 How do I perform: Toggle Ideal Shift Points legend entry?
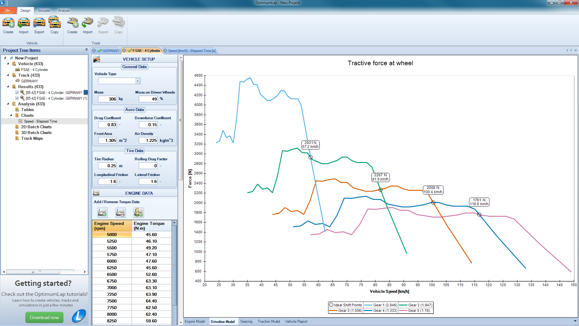point(346,305)
